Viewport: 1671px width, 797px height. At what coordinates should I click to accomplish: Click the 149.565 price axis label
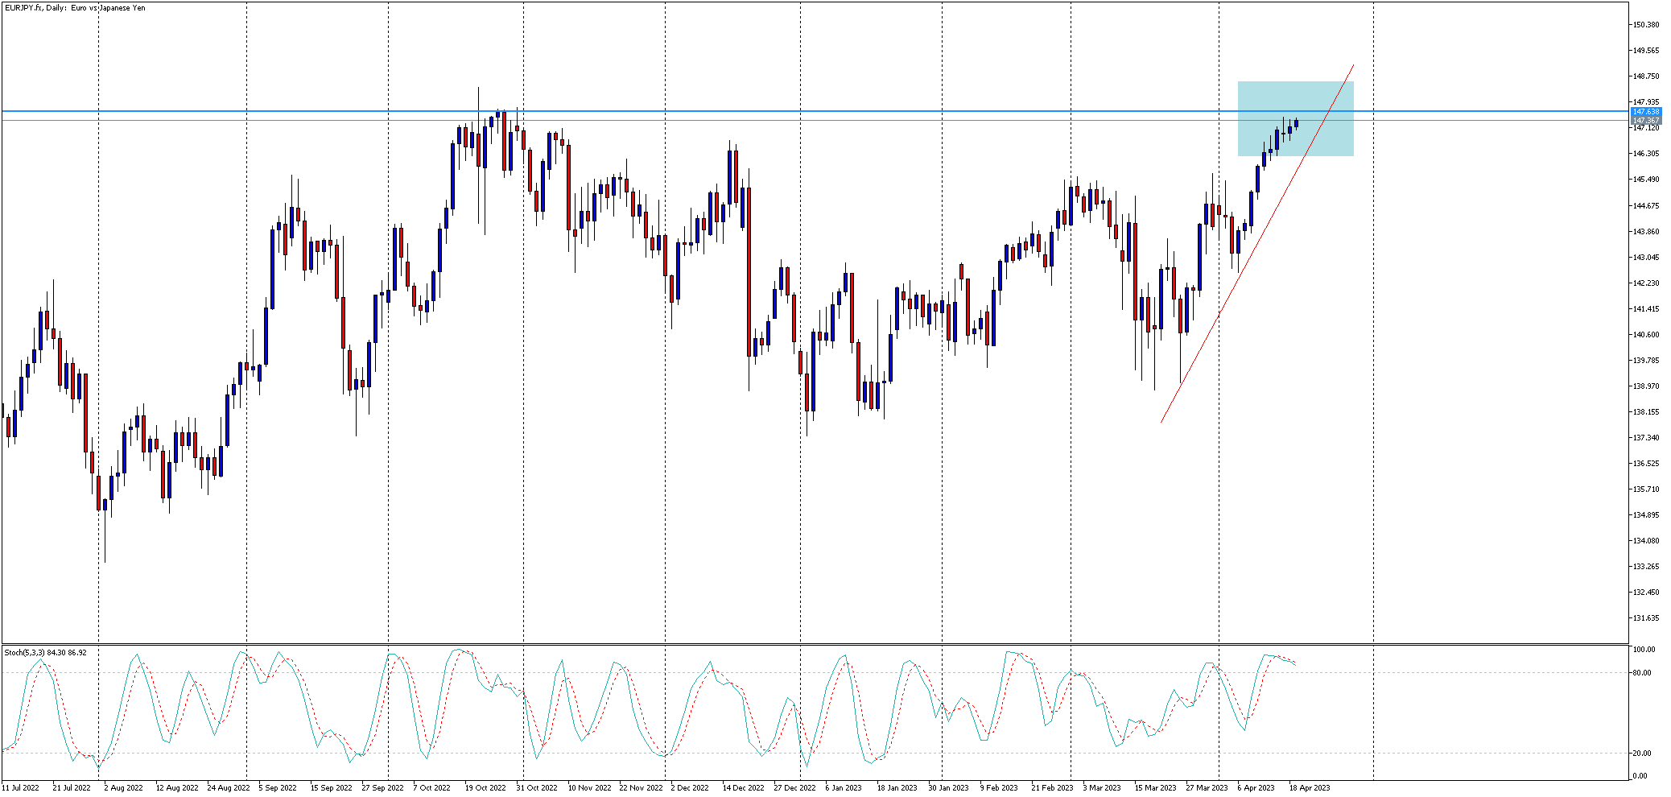pos(1645,51)
